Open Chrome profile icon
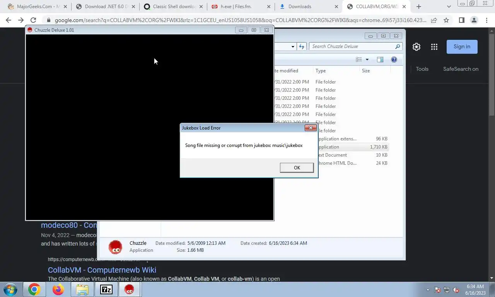This screenshot has height=297, width=495. tap(474, 20)
